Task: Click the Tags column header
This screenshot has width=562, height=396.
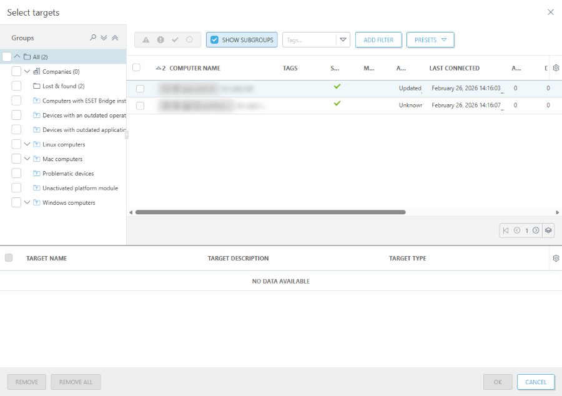Action: pos(290,68)
